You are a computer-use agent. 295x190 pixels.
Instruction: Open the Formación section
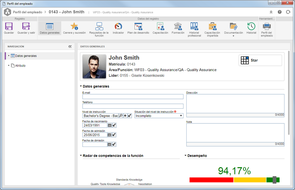coord(178,28)
